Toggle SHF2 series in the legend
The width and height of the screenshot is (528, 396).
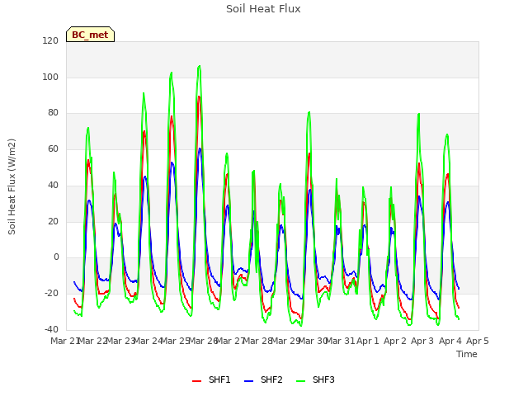263,379
